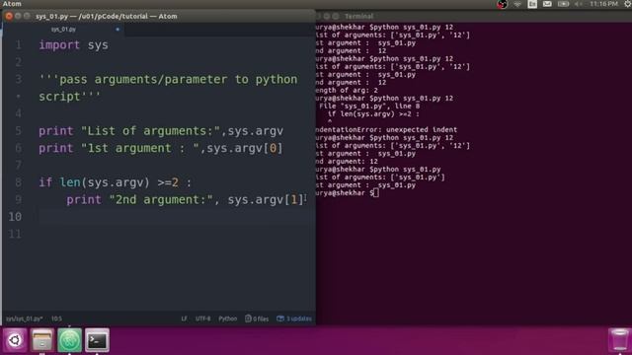This screenshot has height=355, width=632.
Task: Click sys.argv[0] on line 6
Action: pyautogui.click(x=245, y=149)
